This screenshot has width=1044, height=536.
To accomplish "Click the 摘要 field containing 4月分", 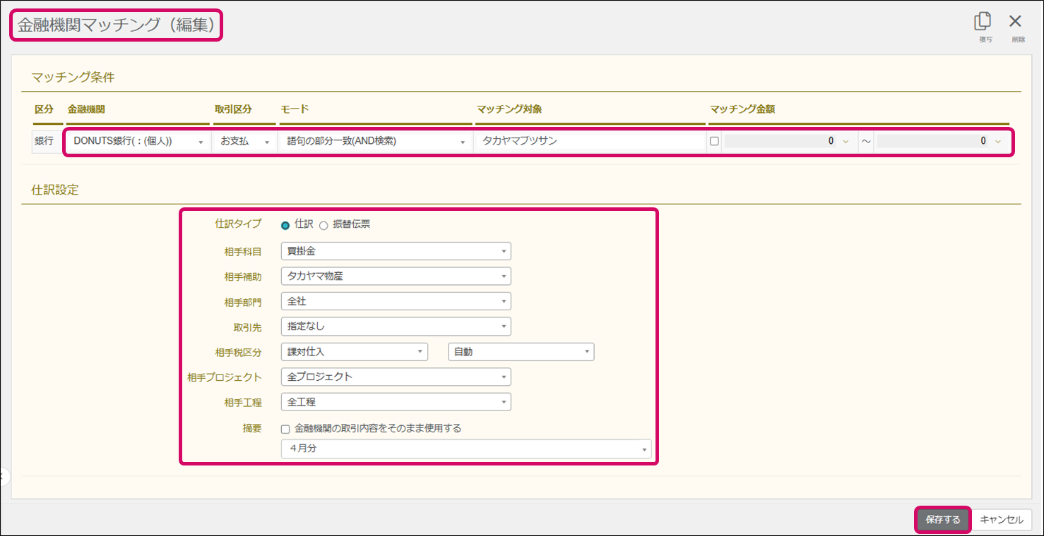I will [x=465, y=449].
